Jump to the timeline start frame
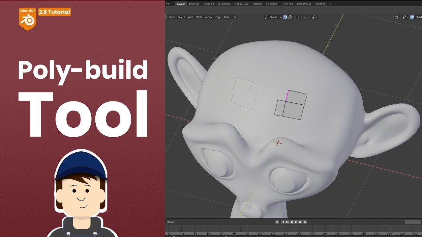This screenshot has height=237, width=422. pyautogui.click(x=283, y=222)
